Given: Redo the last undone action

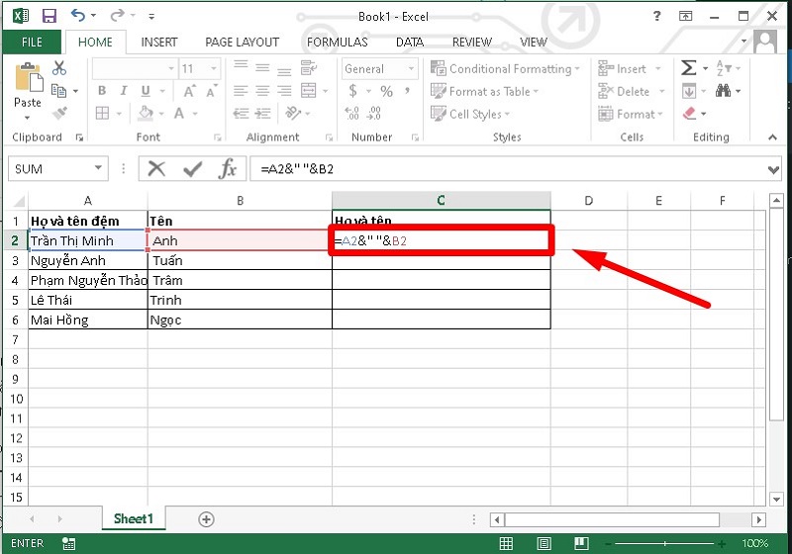Looking at the screenshot, I should (117, 16).
